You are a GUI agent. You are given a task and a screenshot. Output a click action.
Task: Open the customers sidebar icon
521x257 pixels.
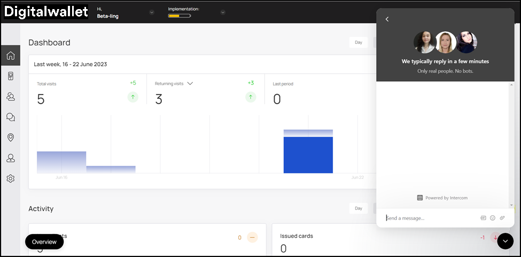click(10, 97)
